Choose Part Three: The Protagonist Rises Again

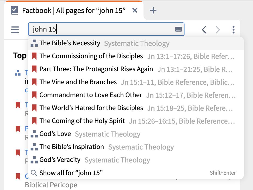tap(136, 69)
